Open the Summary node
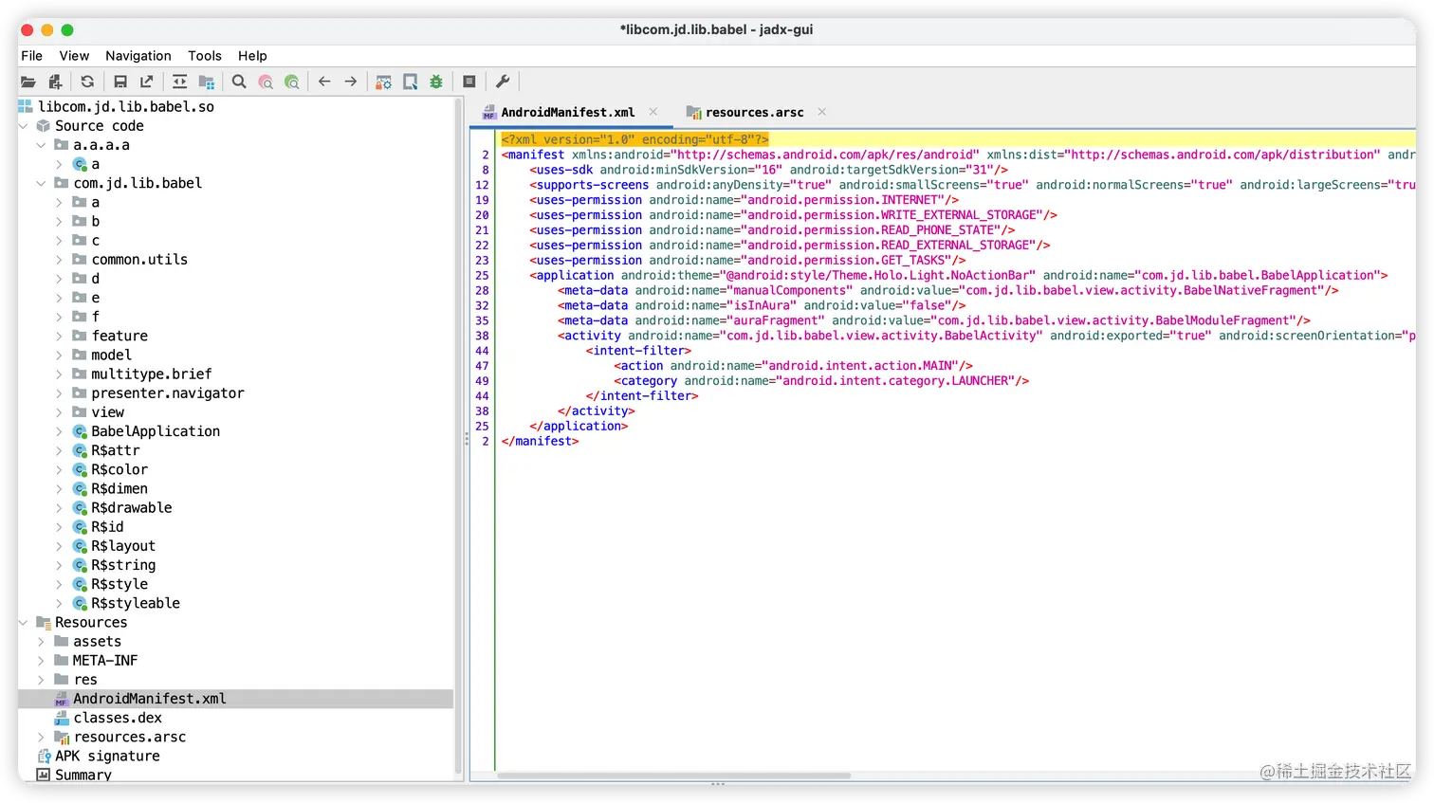1434x803 pixels. 83,776
